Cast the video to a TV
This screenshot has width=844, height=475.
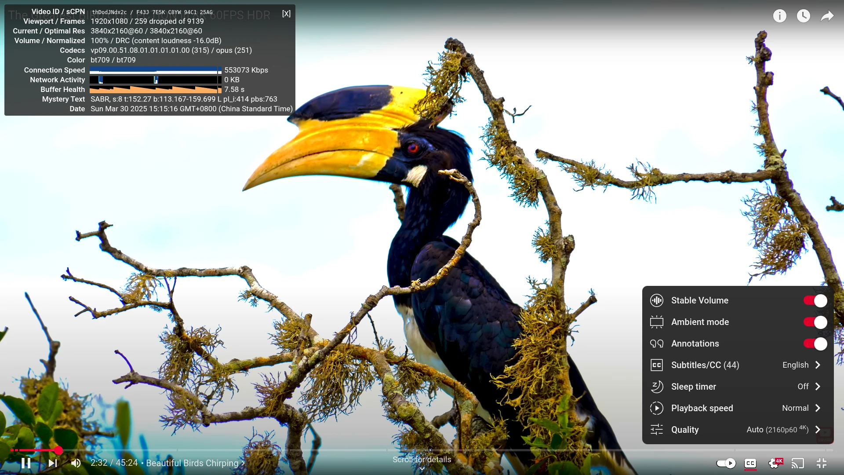point(798,463)
